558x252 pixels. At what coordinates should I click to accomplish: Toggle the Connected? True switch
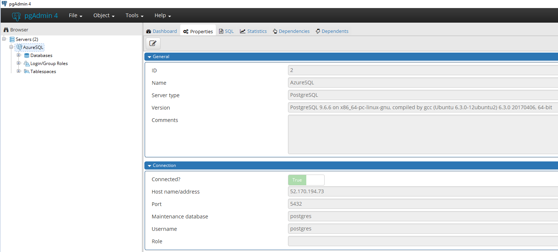click(306, 180)
